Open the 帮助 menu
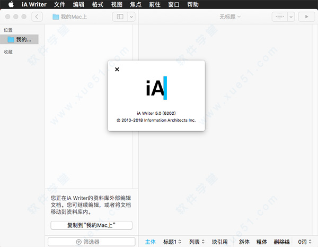The width and height of the screenshot is (318, 247). 193,4
